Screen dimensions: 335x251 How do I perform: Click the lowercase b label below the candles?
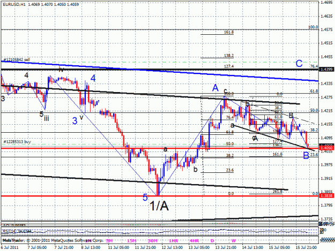point(196,170)
